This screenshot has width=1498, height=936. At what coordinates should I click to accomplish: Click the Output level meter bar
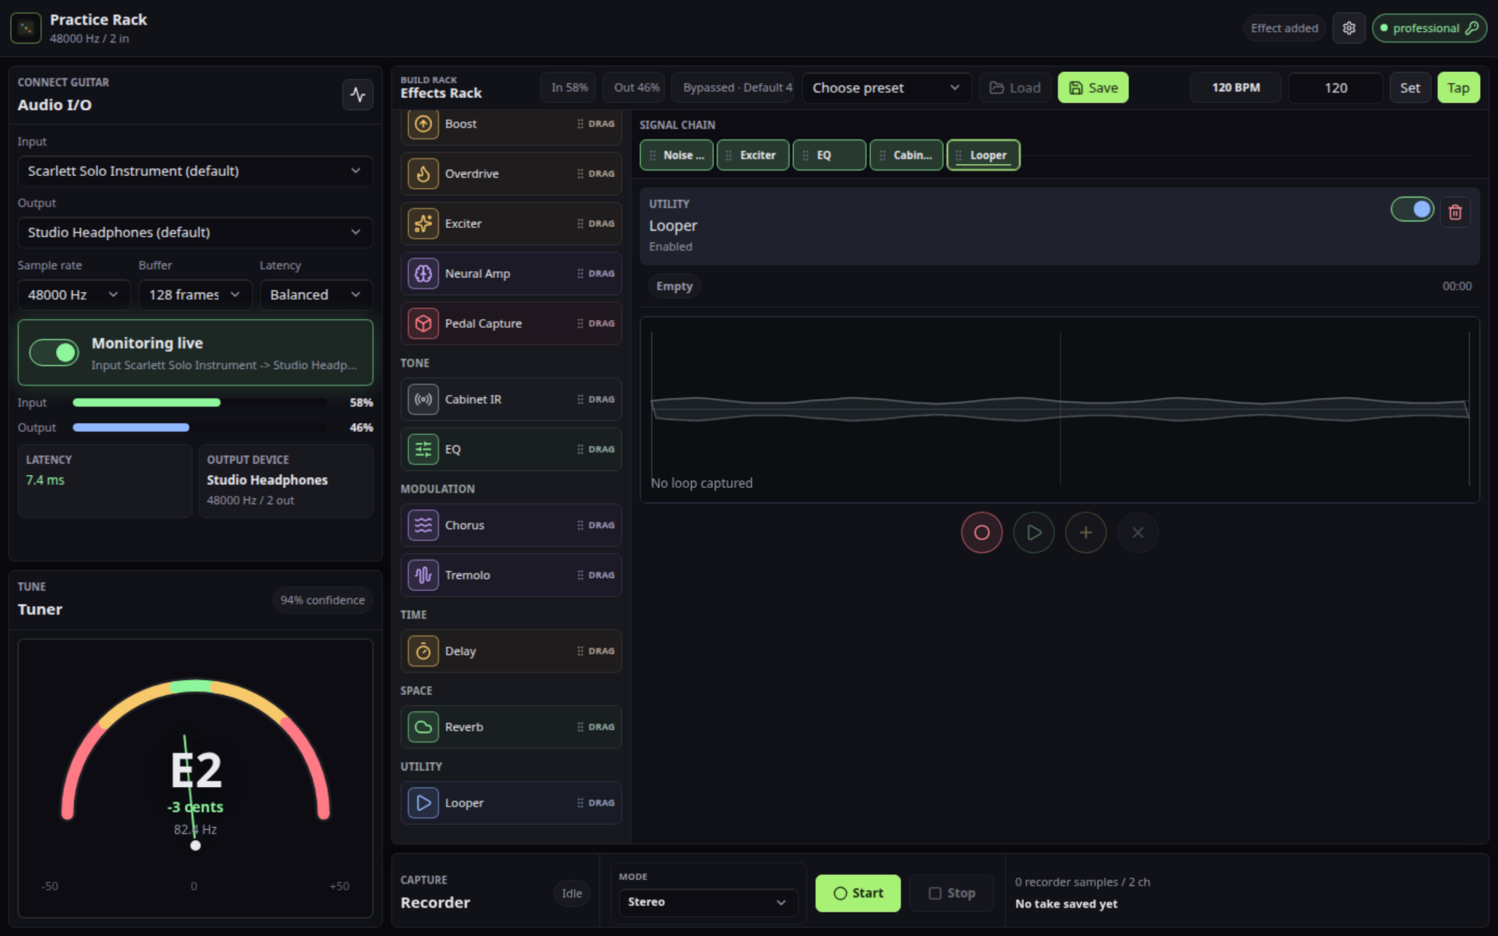tap(199, 428)
